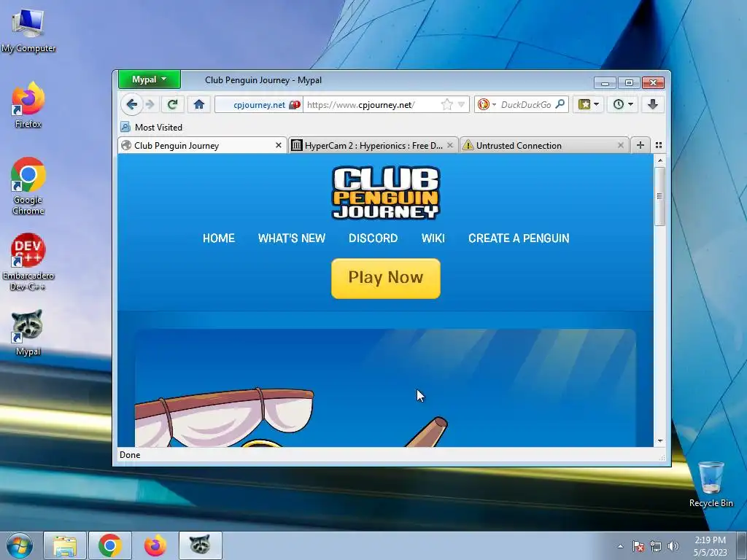Choose search engine via DuckDuckGo icon dropdown

click(x=487, y=104)
